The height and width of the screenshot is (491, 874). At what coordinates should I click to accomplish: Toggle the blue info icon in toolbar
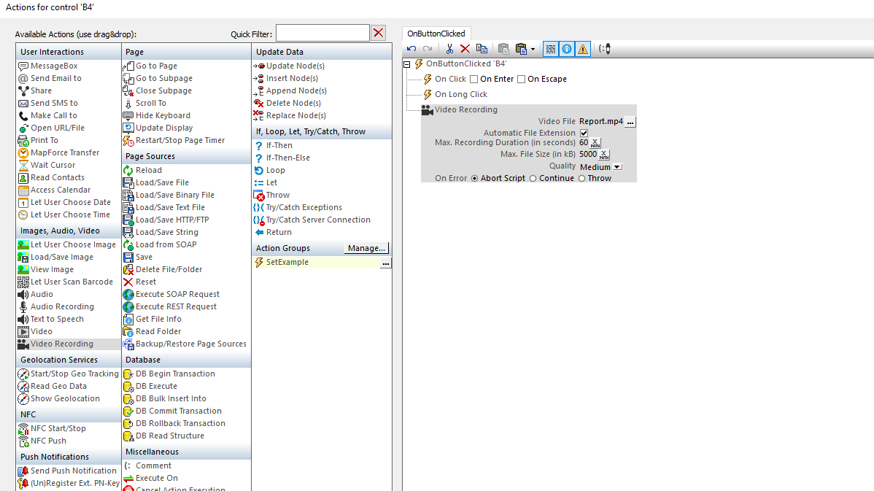(567, 49)
